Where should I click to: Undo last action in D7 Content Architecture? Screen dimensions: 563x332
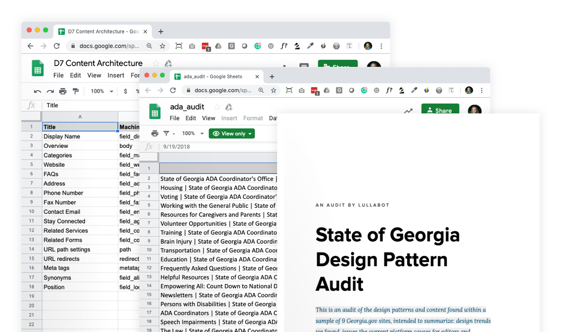(x=37, y=91)
